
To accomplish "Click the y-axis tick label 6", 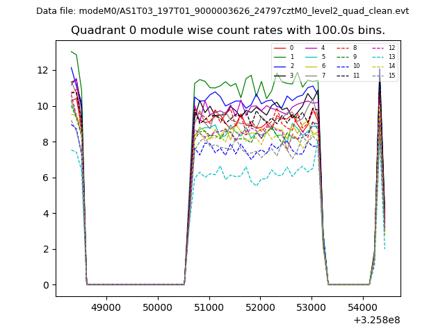I will point(46,178).
